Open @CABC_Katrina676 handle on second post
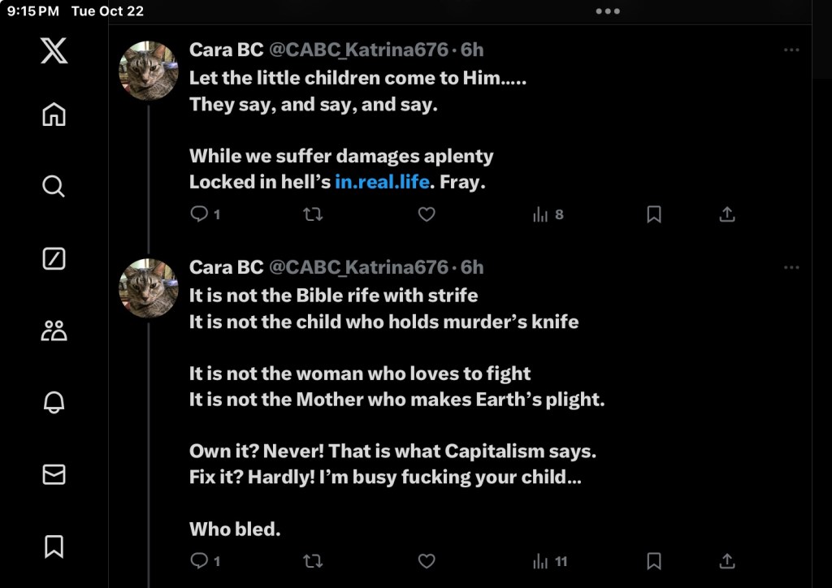832x588 pixels. 358,267
